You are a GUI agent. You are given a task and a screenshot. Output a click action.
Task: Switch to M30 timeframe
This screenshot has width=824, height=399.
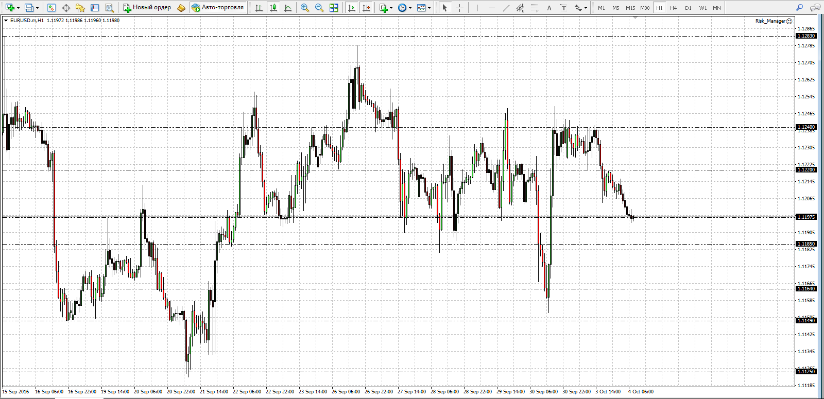point(645,8)
